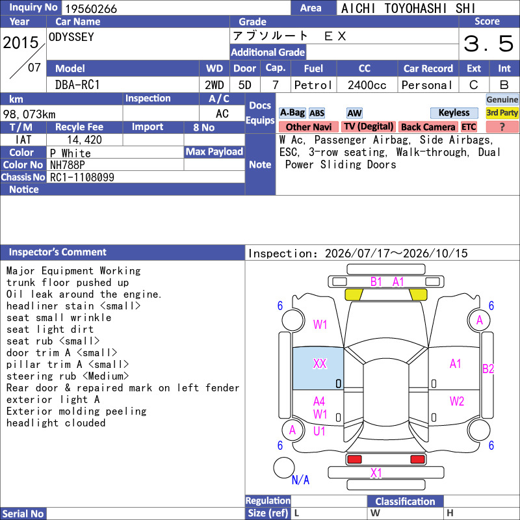Click the B2 mark on right side
Viewport: 520px width, 520px height.
pos(488,369)
